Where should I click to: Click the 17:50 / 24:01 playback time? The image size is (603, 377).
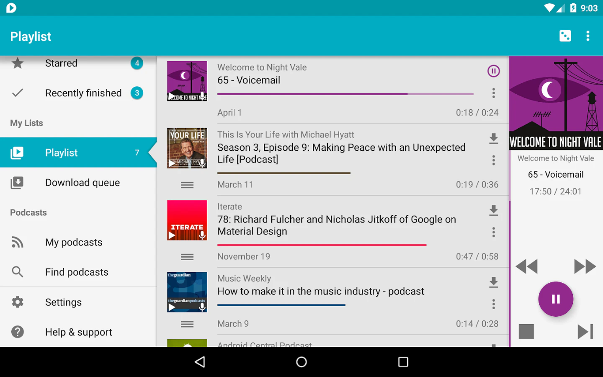(556, 191)
